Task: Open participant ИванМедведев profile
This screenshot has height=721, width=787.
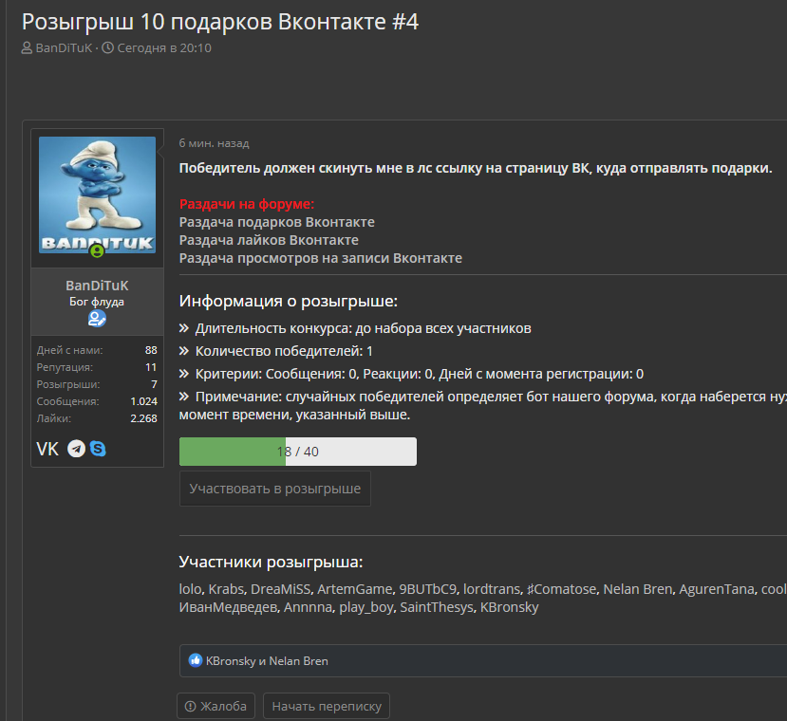Action: click(x=228, y=607)
